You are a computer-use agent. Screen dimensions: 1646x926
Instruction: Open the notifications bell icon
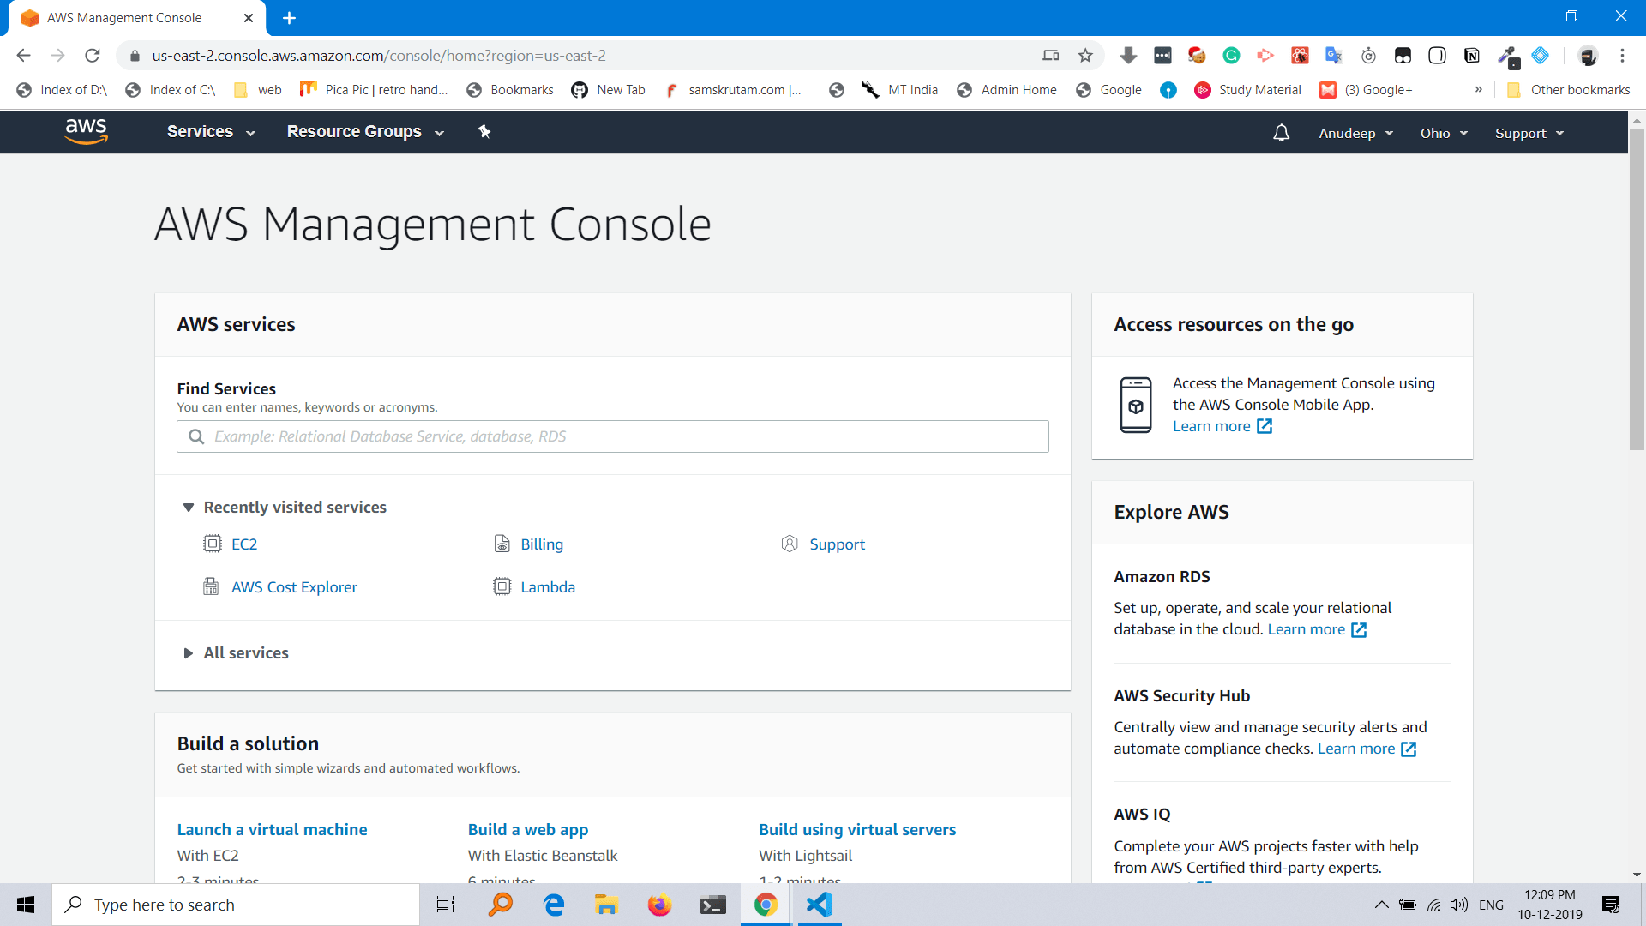tap(1281, 133)
